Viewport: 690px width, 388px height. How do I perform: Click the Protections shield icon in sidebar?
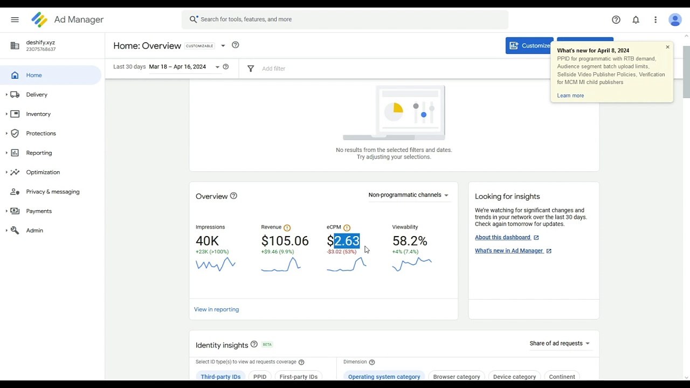(x=15, y=134)
